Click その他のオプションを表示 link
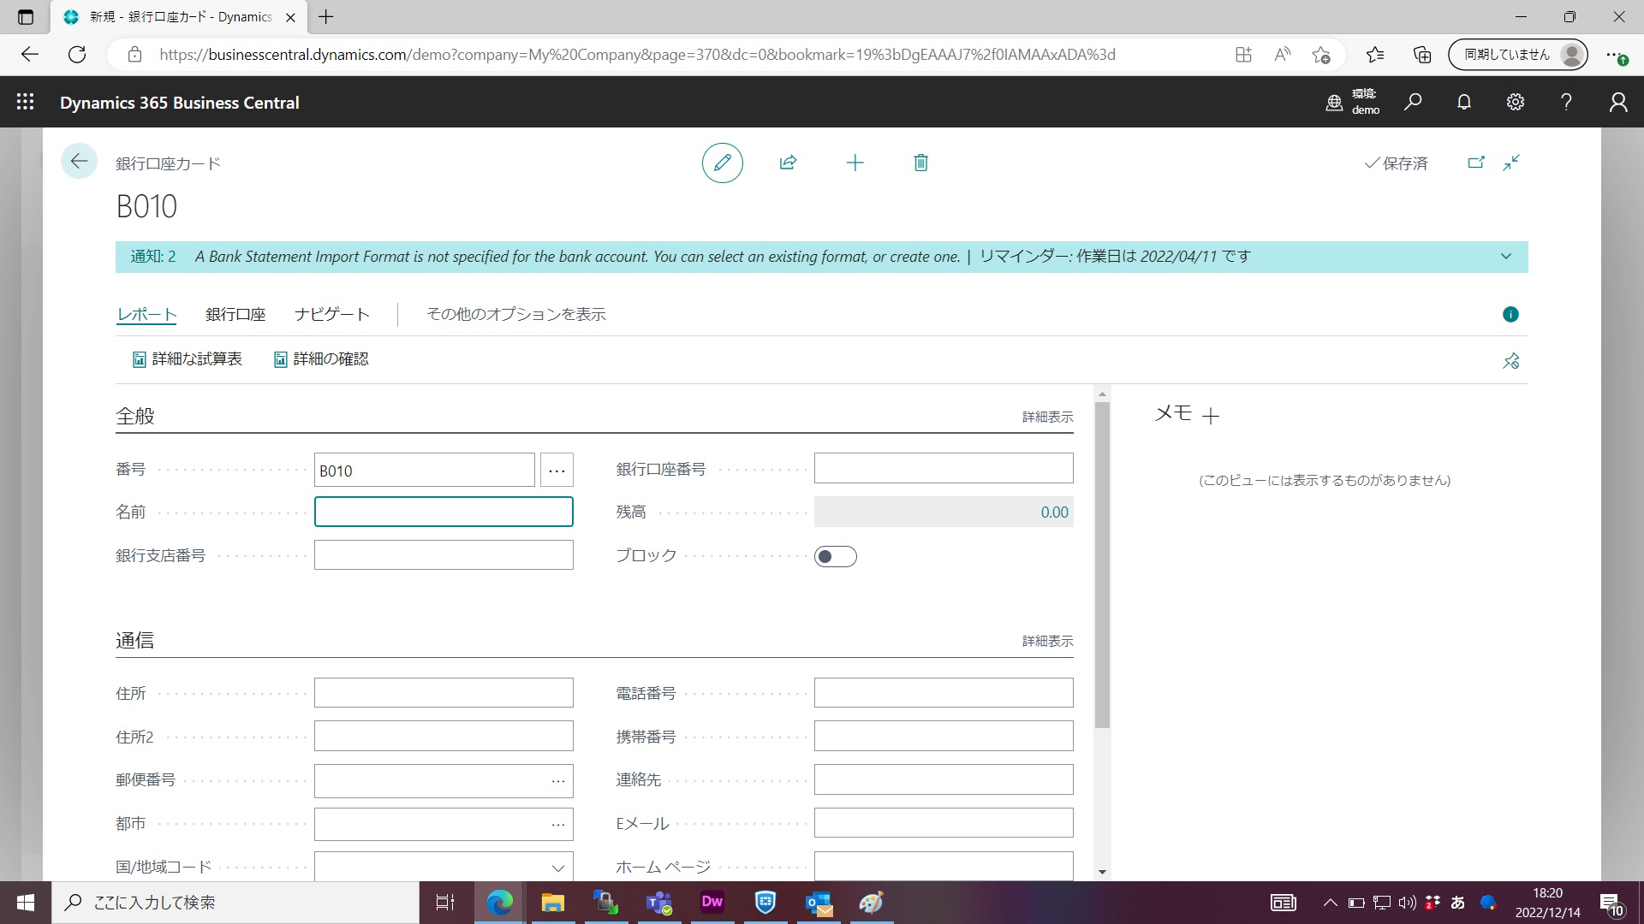Viewport: 1644px width, 924px height. 515,314
